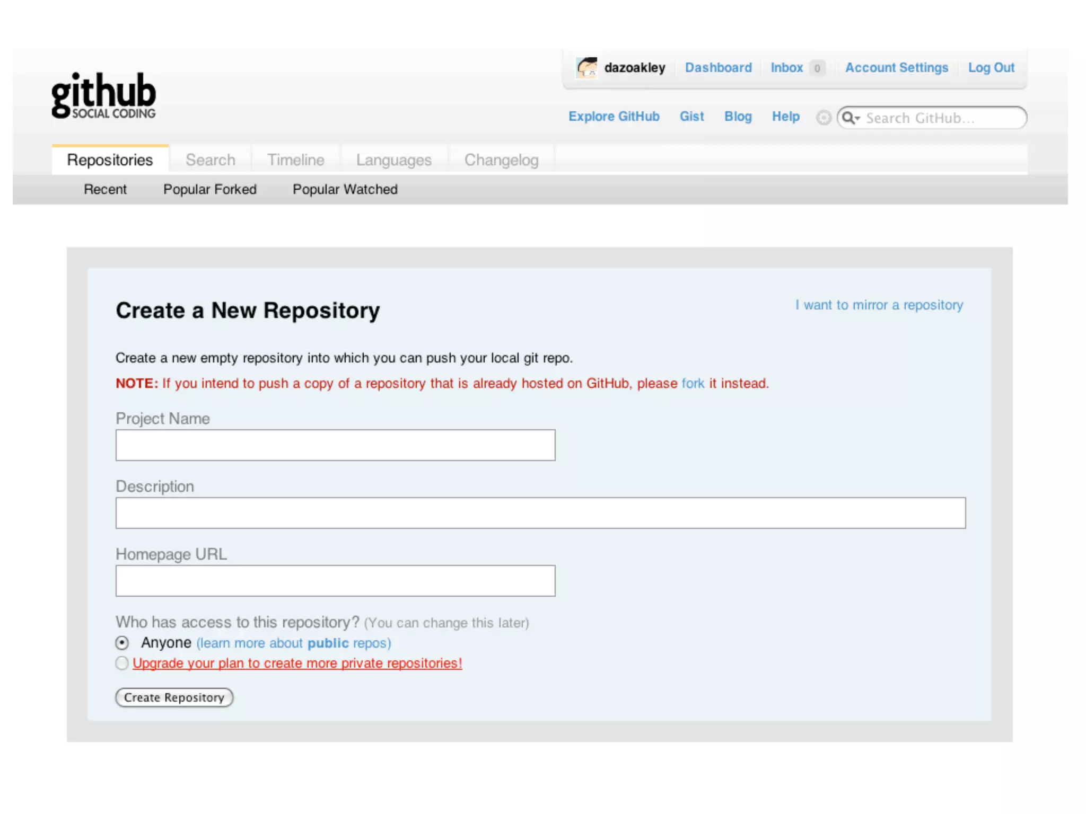Image resolution: width=1086 pixels, height=814 pixels.
Task: Open the Changelog tab
Action: coord(501,160)
